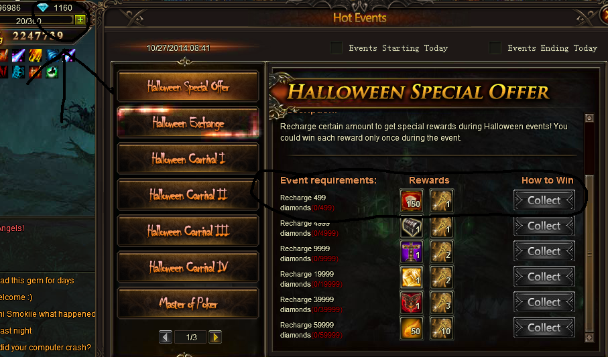Click the treasure chest reward icon
This screenshot has height=357, width=608.
(x=412, y=226)
